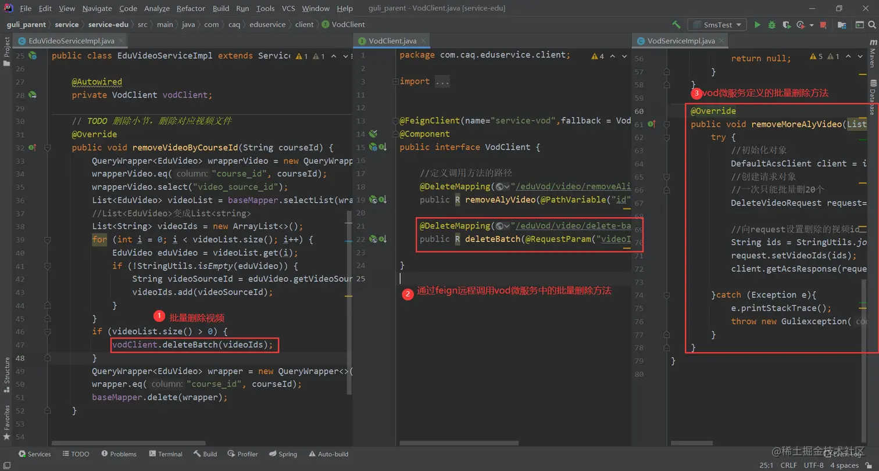Image resolution: width=879 pixels, height=471 pixels.
Task: Open the File menu
Action: pos(26,9)
